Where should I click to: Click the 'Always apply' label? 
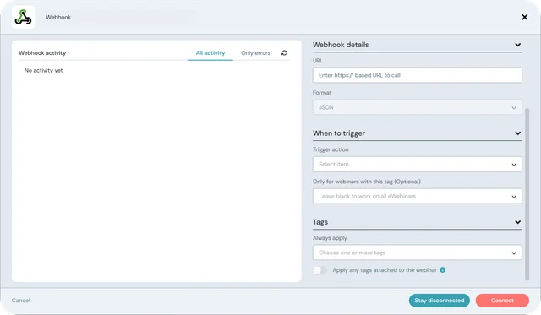coord(330,238)
